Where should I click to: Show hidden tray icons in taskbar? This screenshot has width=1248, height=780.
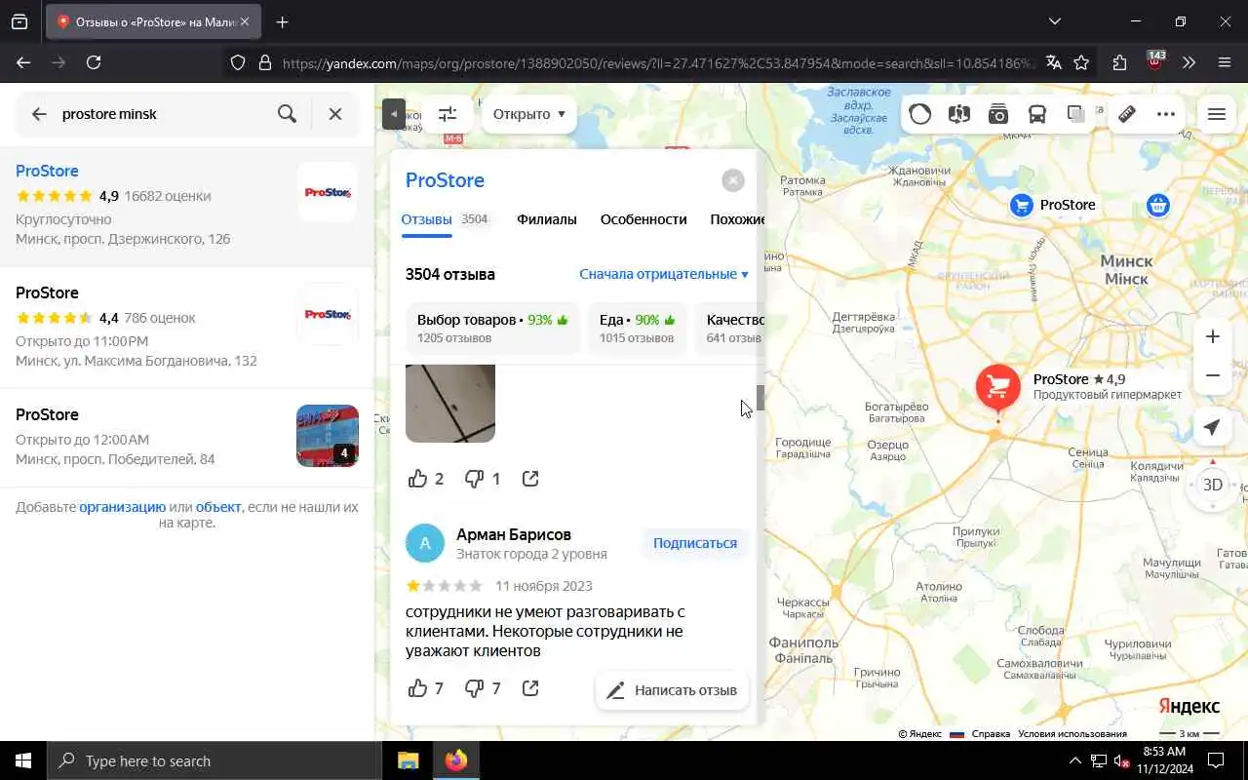[x=1074, y=760]
